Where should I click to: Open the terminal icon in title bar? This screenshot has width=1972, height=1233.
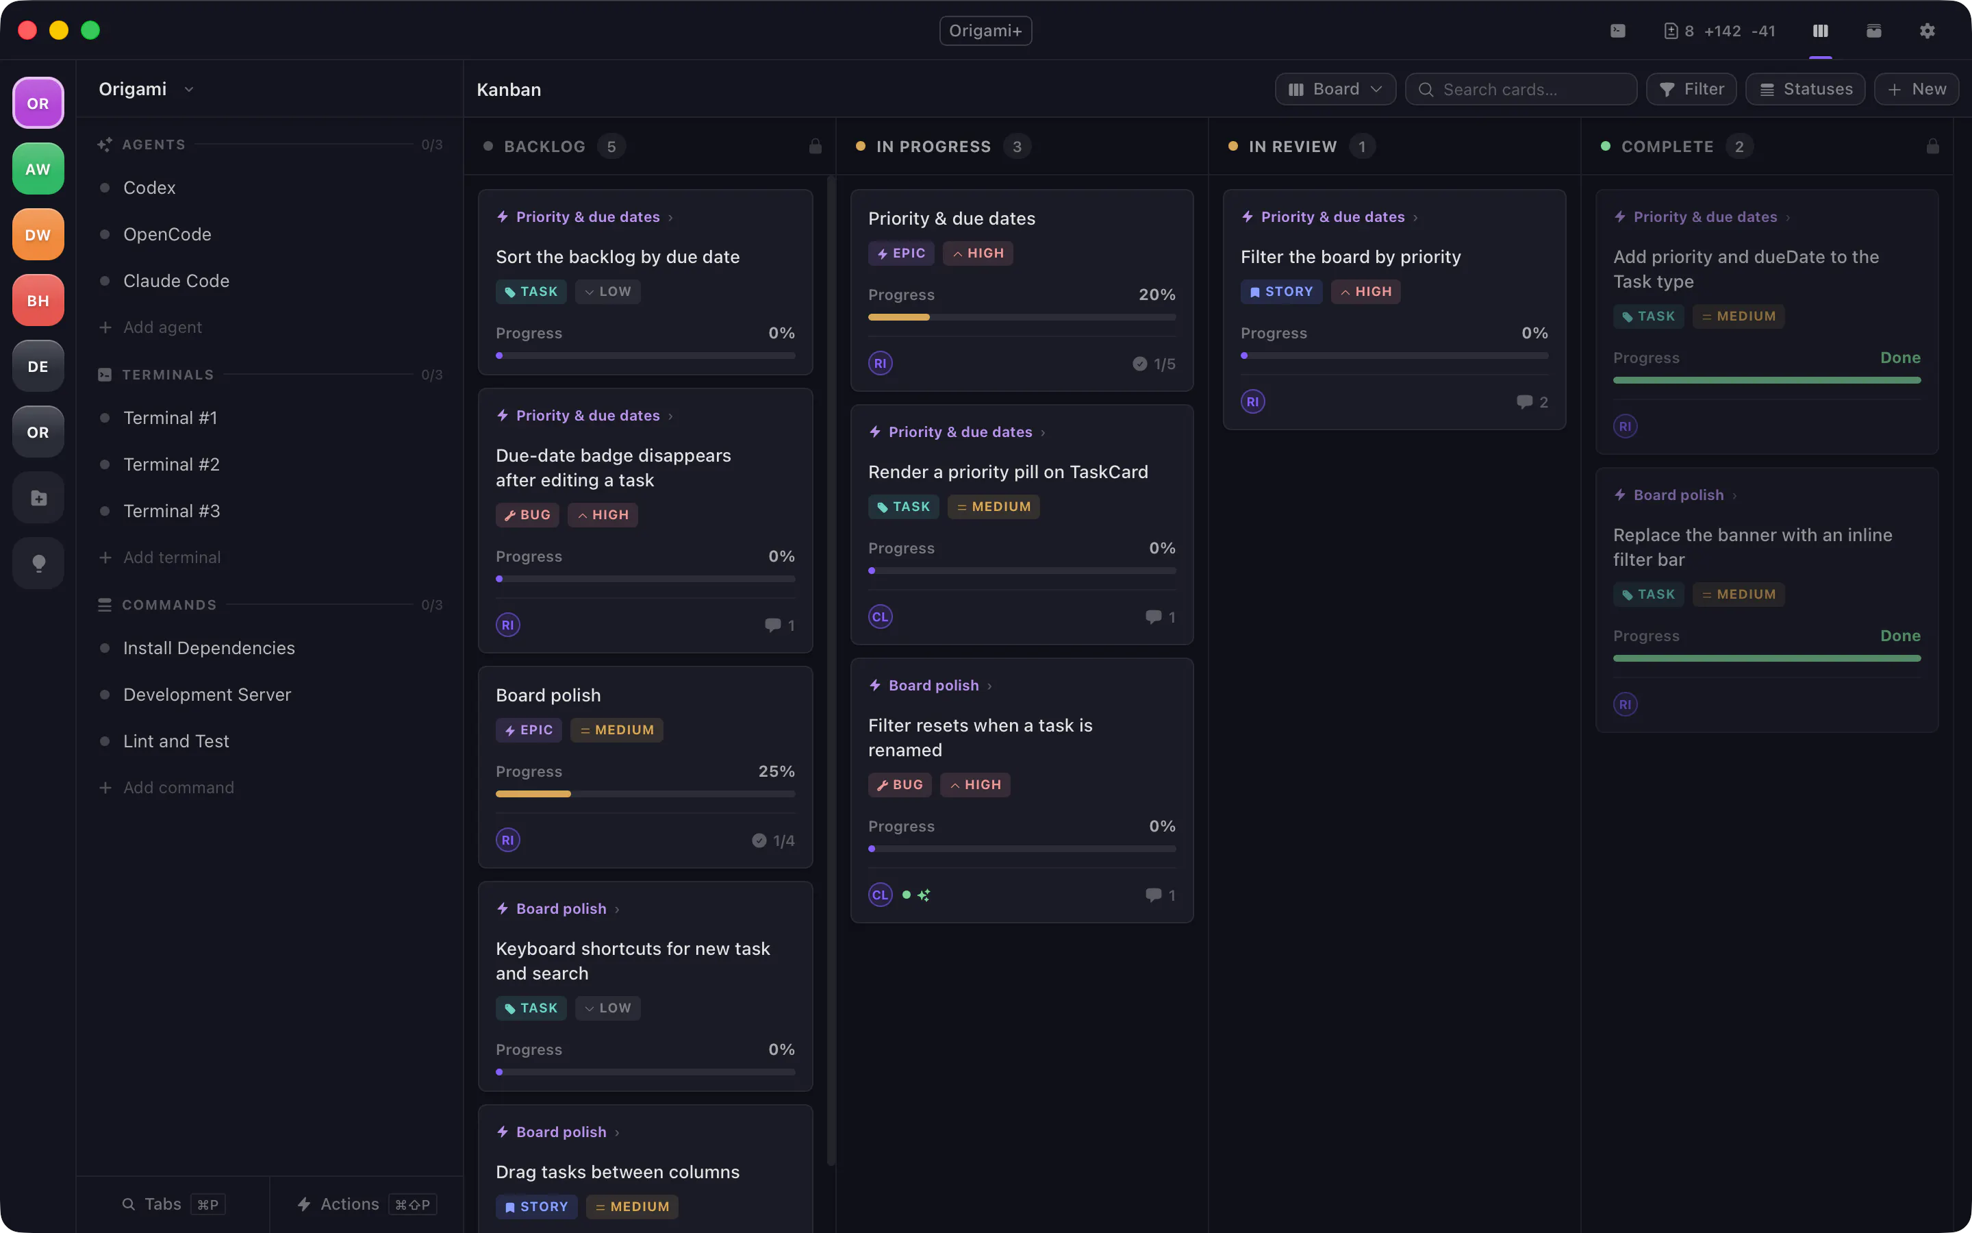point(1617,31)
